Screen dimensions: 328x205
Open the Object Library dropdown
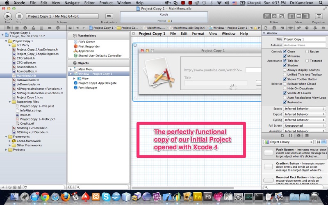coord(289,142)
